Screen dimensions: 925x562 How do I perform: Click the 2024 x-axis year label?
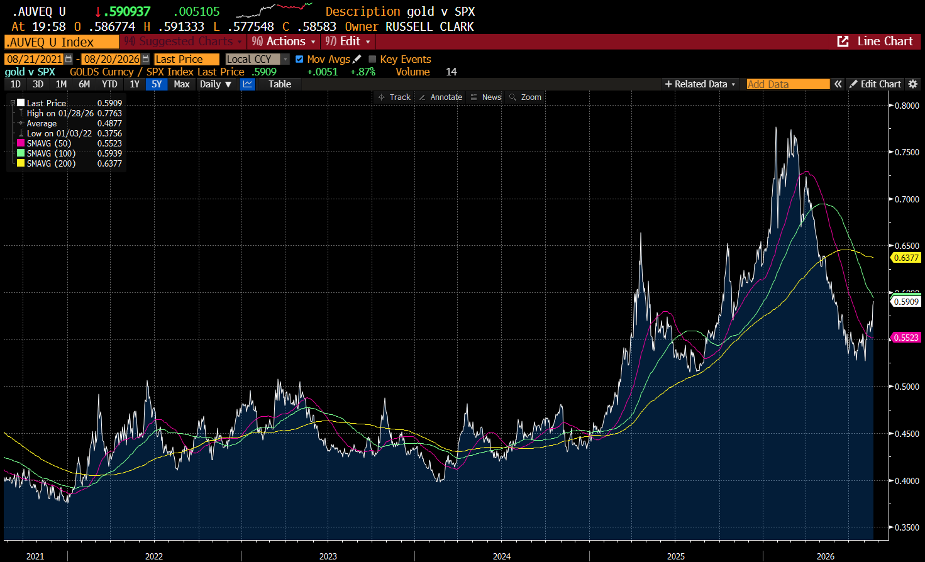coord(502,556)
